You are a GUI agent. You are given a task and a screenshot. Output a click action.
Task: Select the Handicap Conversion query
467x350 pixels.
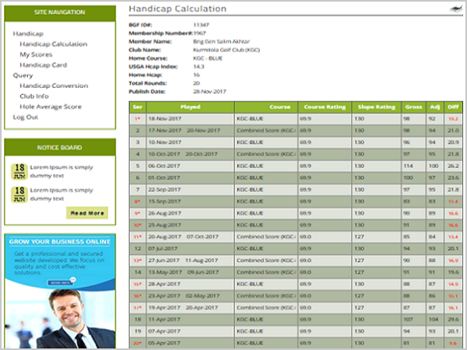[x=54, y=86]
